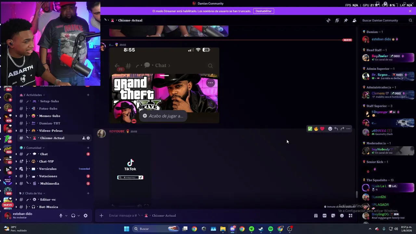Open the Editar-vc channel

click(55, 200)
